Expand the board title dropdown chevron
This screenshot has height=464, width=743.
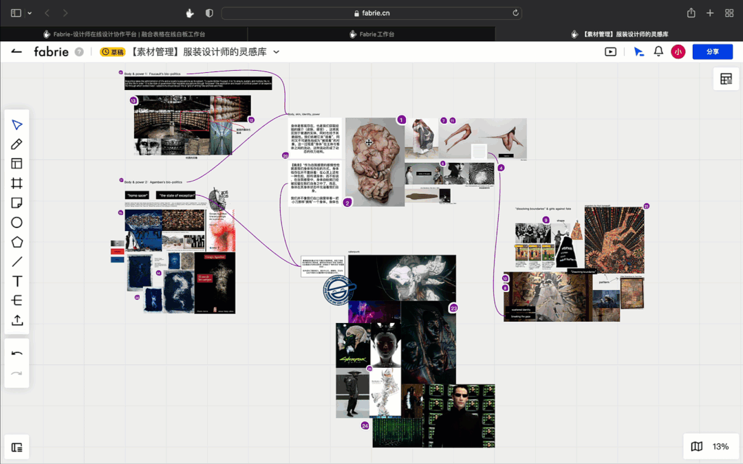(x=277, y=52)
